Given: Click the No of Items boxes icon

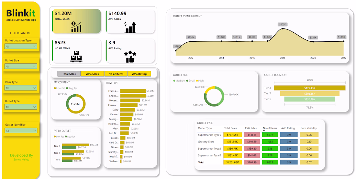Looking at the screenshot, I should tap(76, 57).
